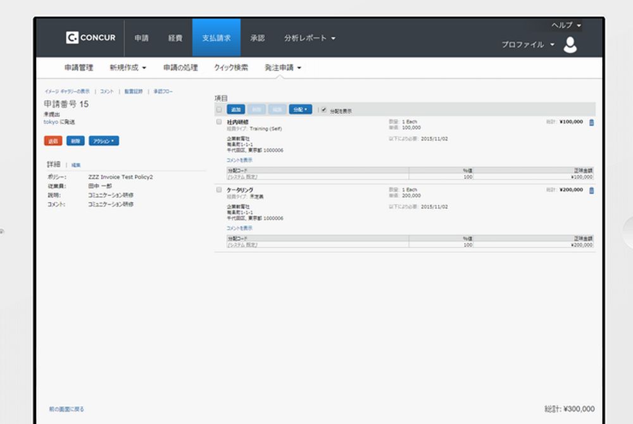Select the ケータリング item checkbox
This screenshot has height=424, width=633.
coord(219,190)
